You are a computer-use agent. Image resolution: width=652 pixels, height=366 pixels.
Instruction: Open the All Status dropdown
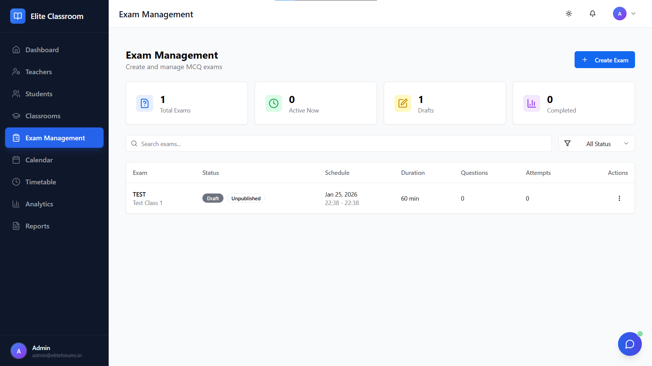tap(596, 143)
